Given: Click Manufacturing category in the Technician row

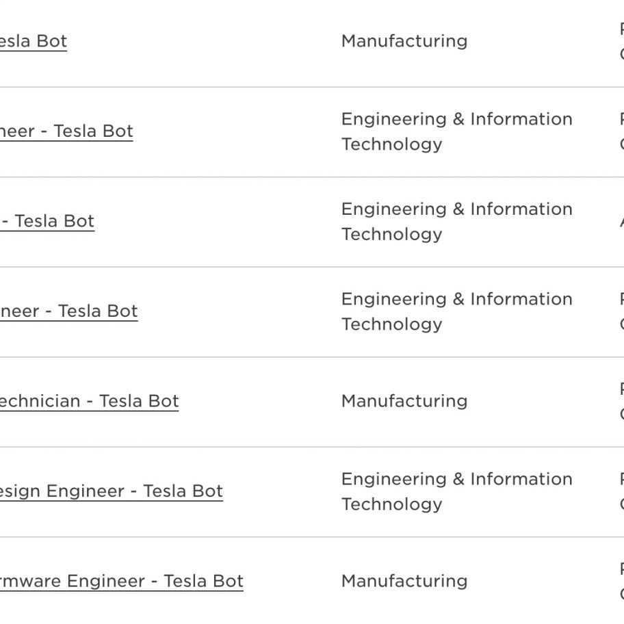Looking at the screenshot, I should (x=404, y=401).
